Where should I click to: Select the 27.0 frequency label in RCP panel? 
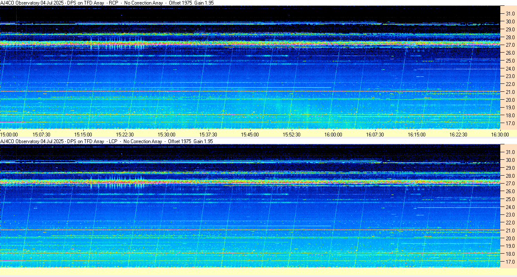pyautogui.click(x=510, y=45)
